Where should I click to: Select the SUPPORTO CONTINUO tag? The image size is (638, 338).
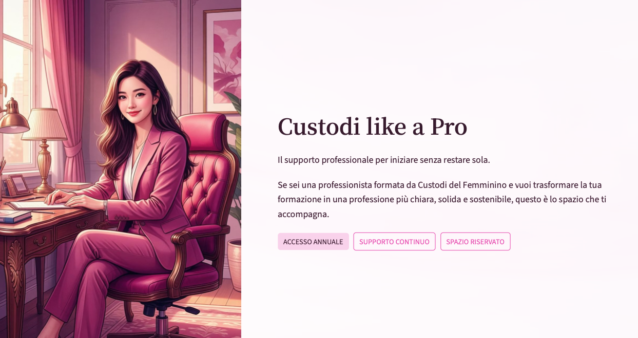[394, 242]
